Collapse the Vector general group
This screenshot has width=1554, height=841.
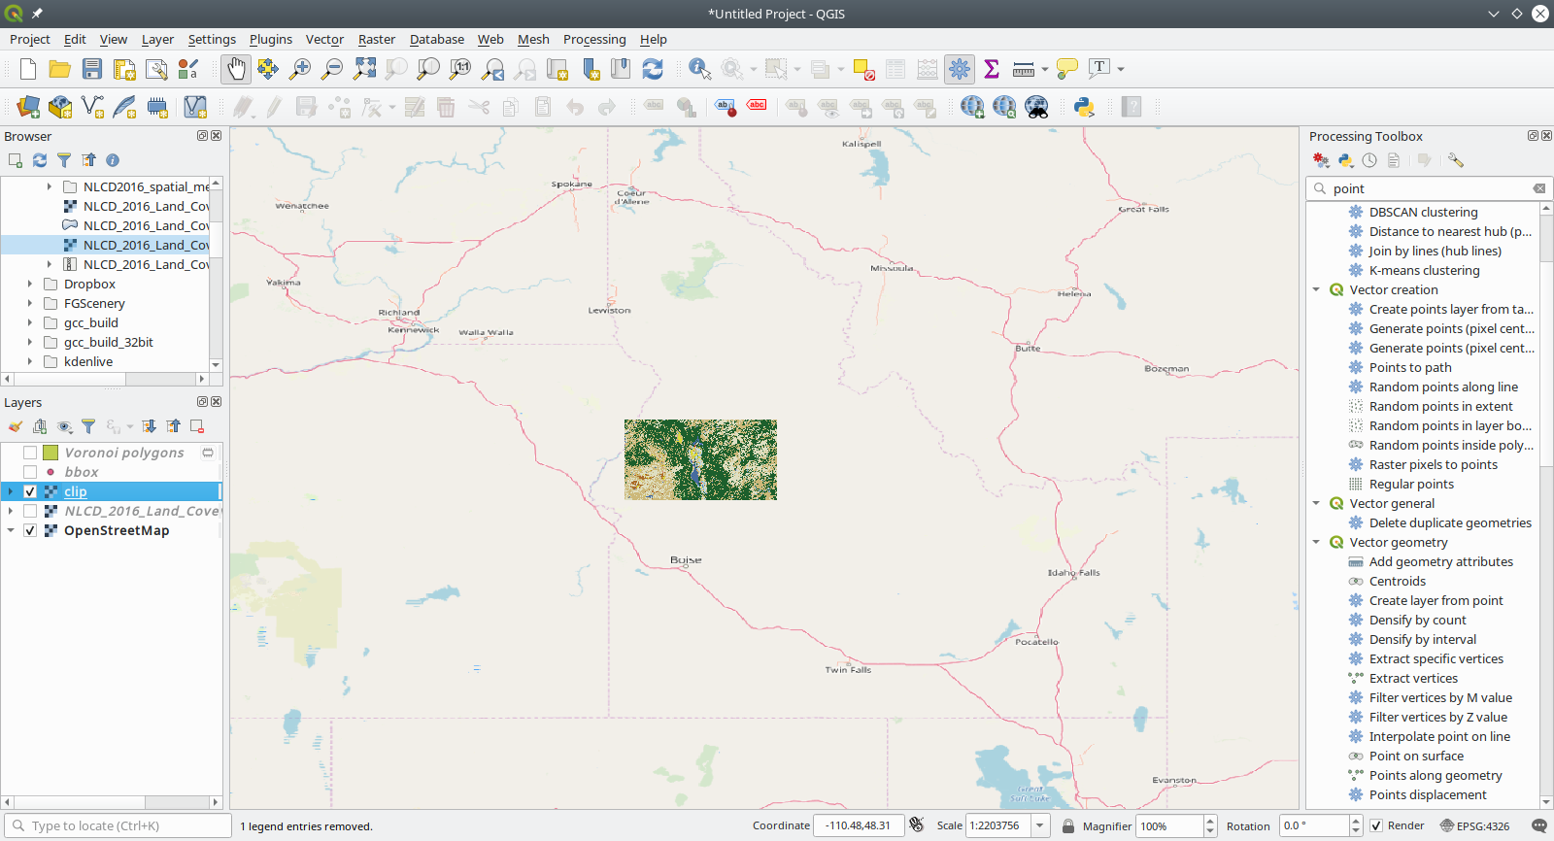[1316, 503]
